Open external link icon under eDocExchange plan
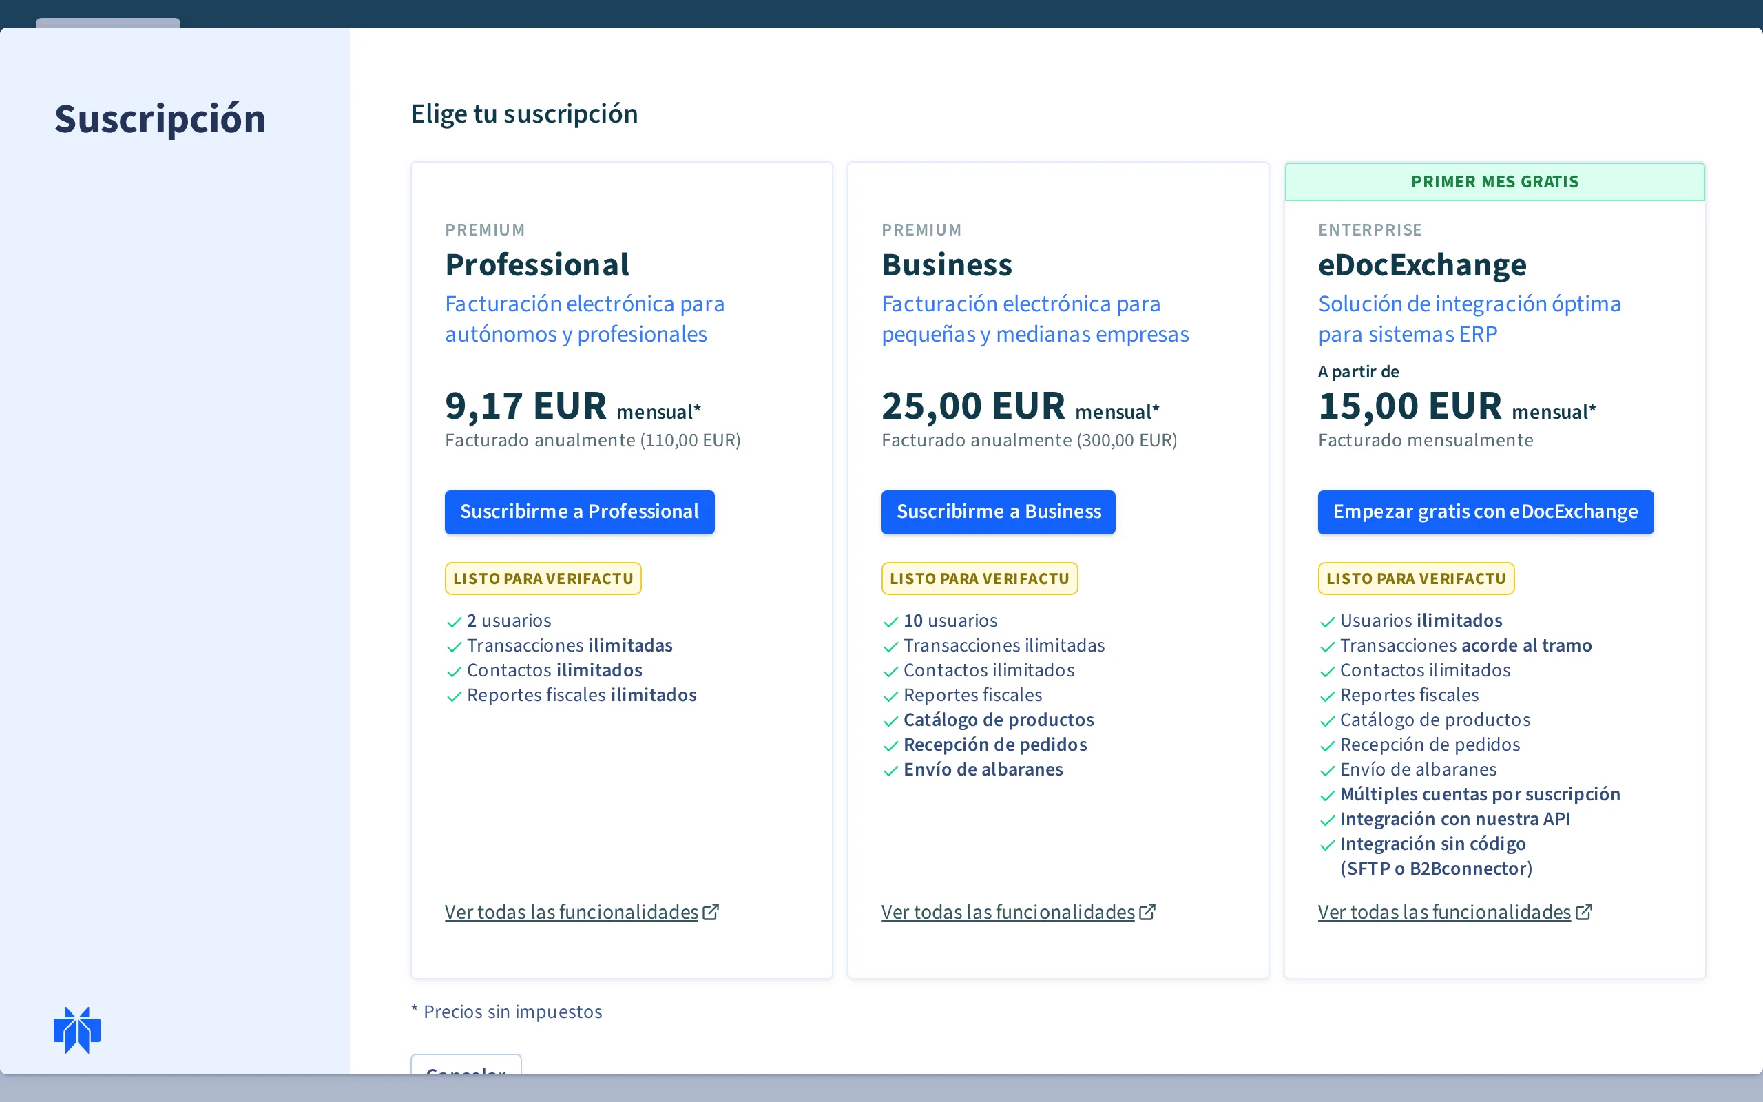Screen dimensions: 1763x1102 [1583, 912]
